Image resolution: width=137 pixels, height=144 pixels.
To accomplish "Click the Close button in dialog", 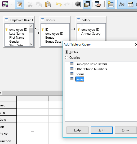I will point(126,130).
